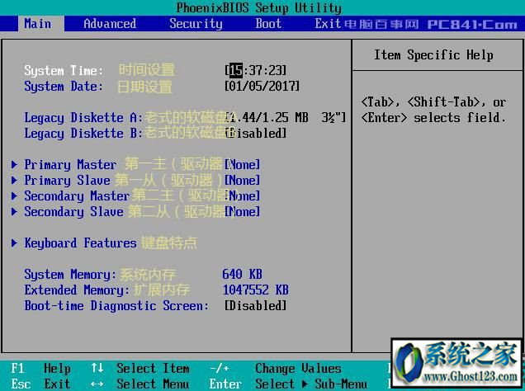
Task: Expand the Keyboard Features submenu
Action: [x=80, y=243]
